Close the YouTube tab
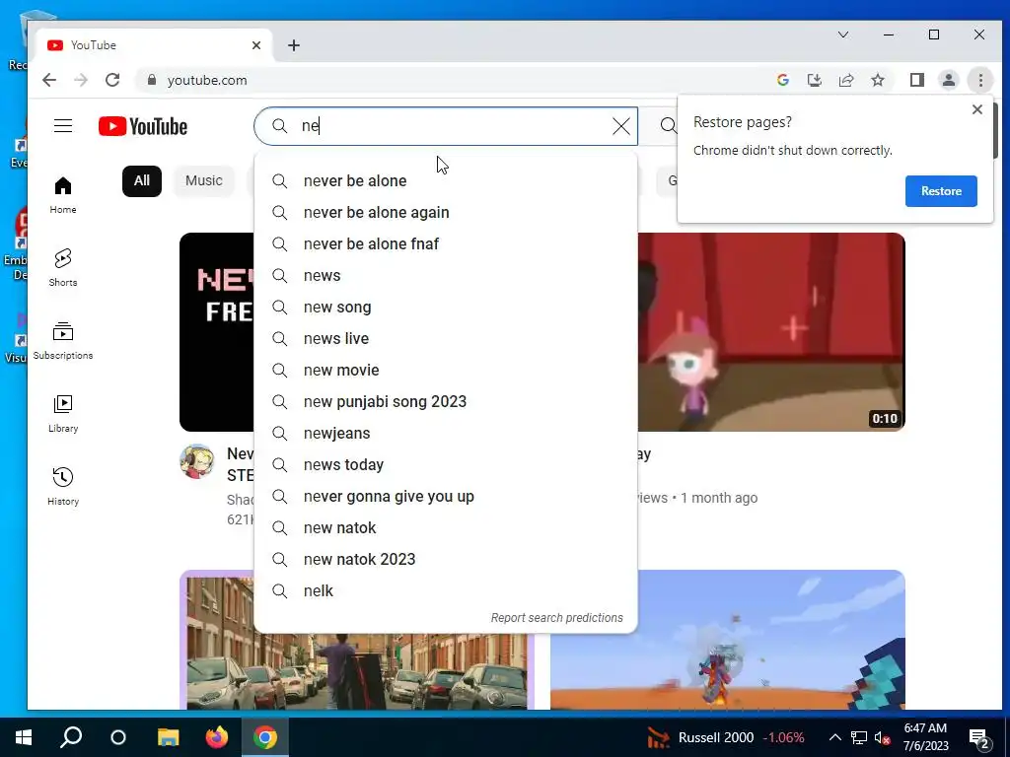Image resolution: width=1010 pixels, height=757 pixels. 256,45
